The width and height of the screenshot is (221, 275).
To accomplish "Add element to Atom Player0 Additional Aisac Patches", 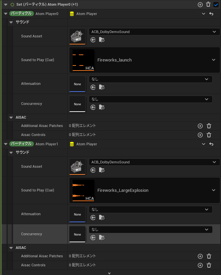I will pyautogui.click(x=200, y=126).
